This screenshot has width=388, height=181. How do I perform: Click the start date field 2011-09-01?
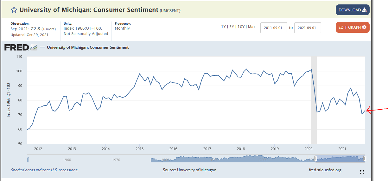pyautogui.click(x=274, y=28)
